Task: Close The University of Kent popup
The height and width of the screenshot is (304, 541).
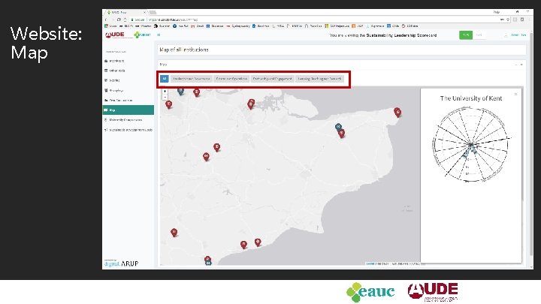Action: [516, 94]
